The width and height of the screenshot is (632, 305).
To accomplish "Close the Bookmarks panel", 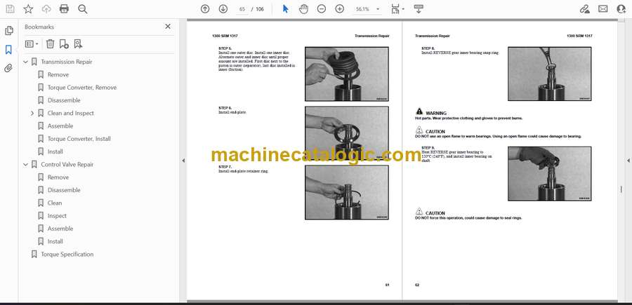I will click(x=168, y=27).
